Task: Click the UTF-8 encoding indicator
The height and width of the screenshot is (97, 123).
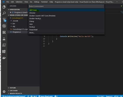Action: (x=116, y=96)
